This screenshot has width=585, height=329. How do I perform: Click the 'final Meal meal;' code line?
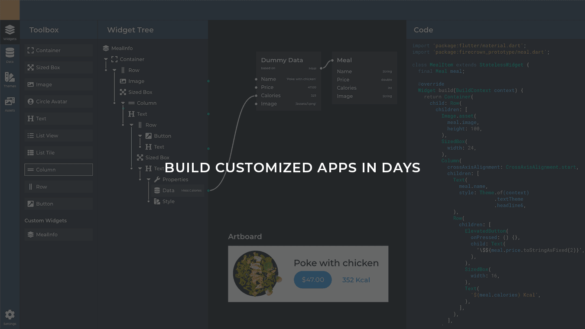click(441, 71)
